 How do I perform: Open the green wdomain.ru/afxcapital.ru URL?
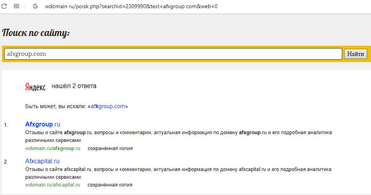click(x=52, y=185)
